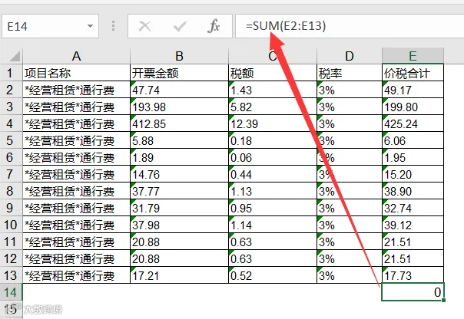
Task: Select column B header
Action: click(x=179, y=56)
